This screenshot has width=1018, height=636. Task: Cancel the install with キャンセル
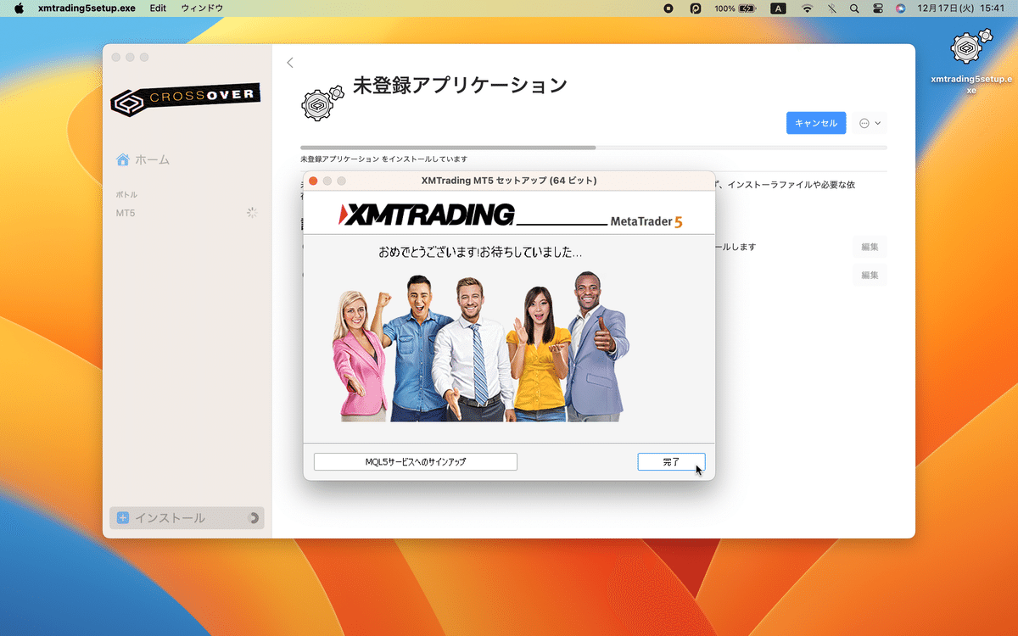click(816, 123)
